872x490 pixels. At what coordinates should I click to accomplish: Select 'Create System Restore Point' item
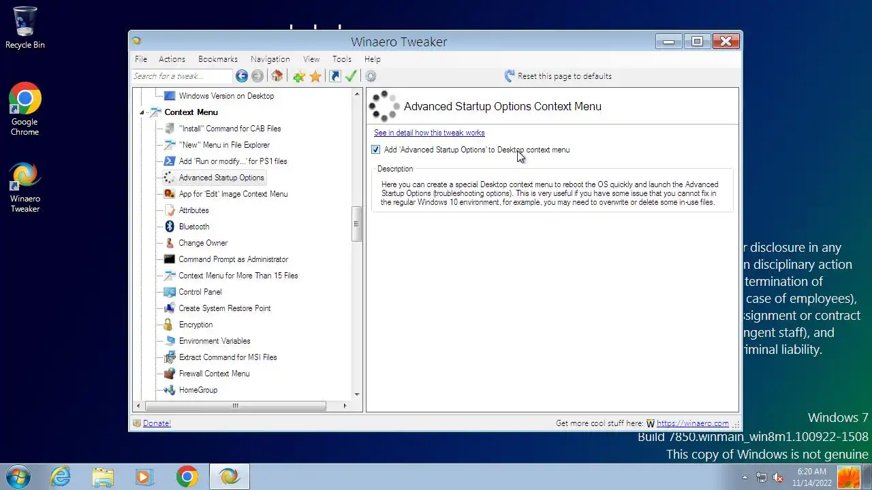coord(225,308)
